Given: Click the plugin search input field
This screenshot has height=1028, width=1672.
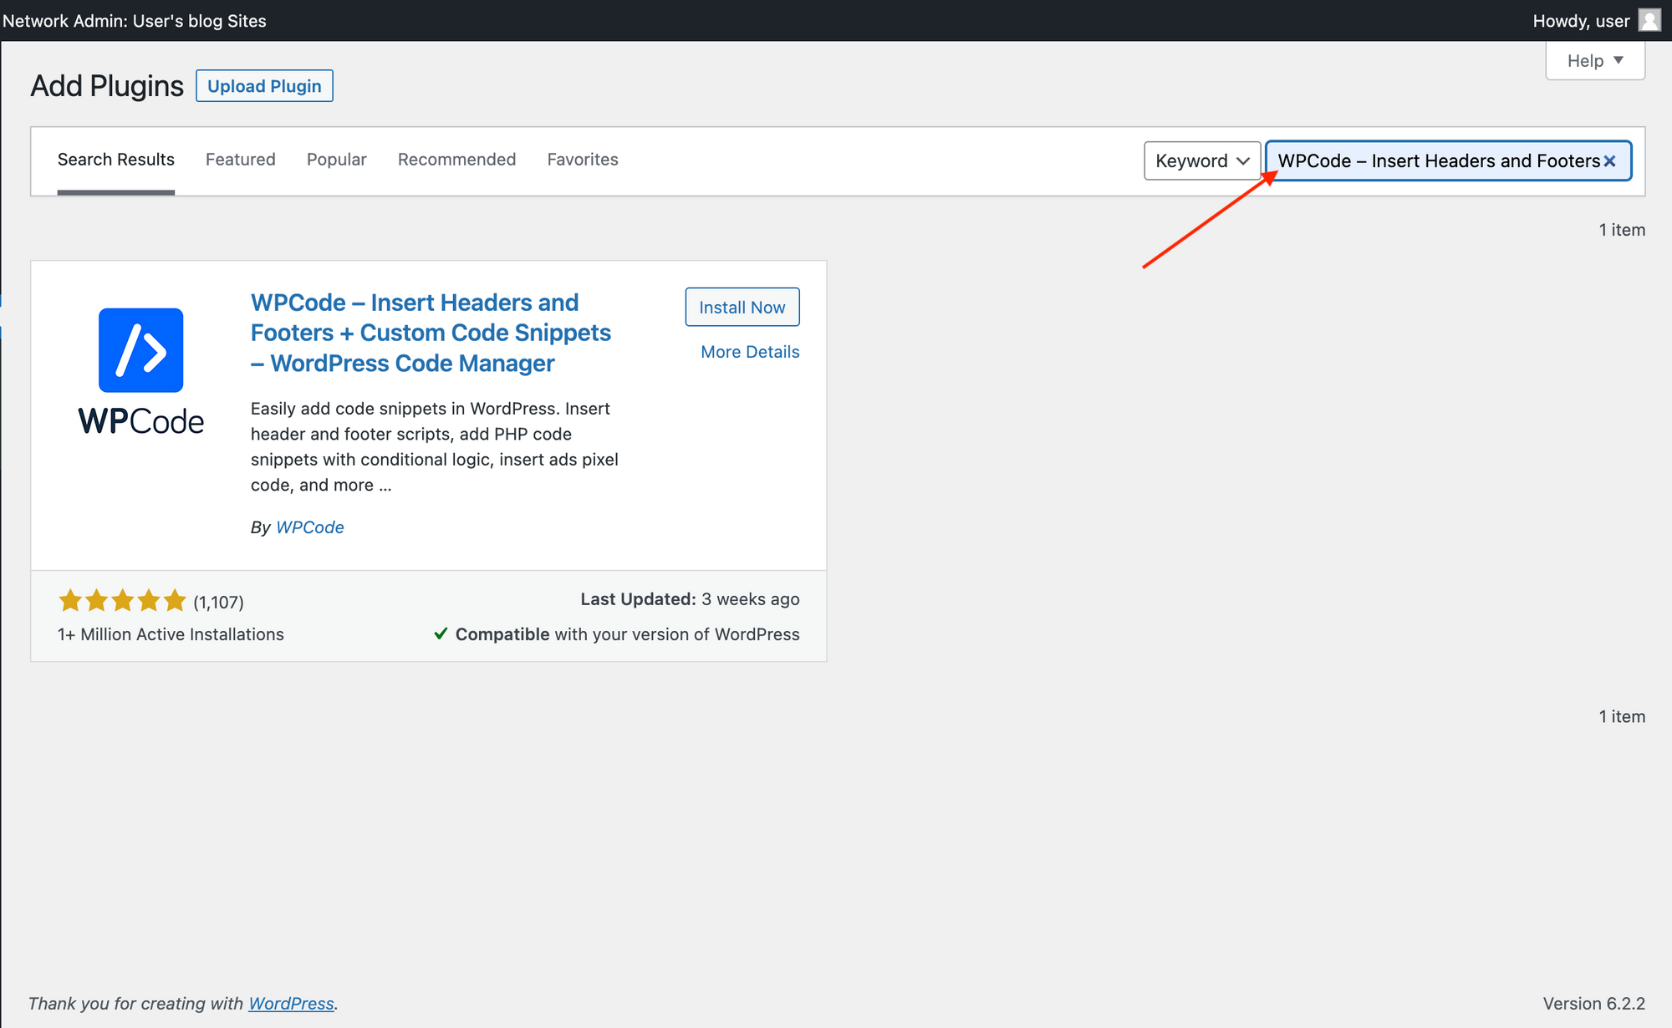Looking at the screenshot, I should (x=1449, y=159).
